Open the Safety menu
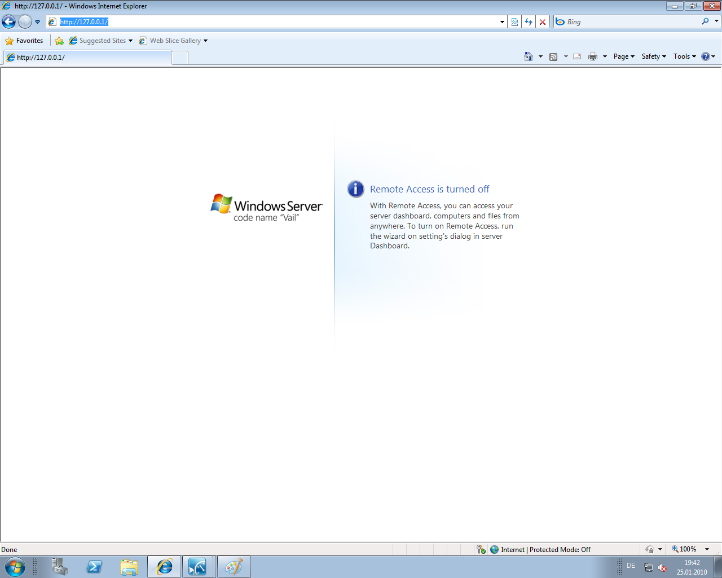Viewport: 722px width, 578px height. pyautogui.click(x=654, y=56)
